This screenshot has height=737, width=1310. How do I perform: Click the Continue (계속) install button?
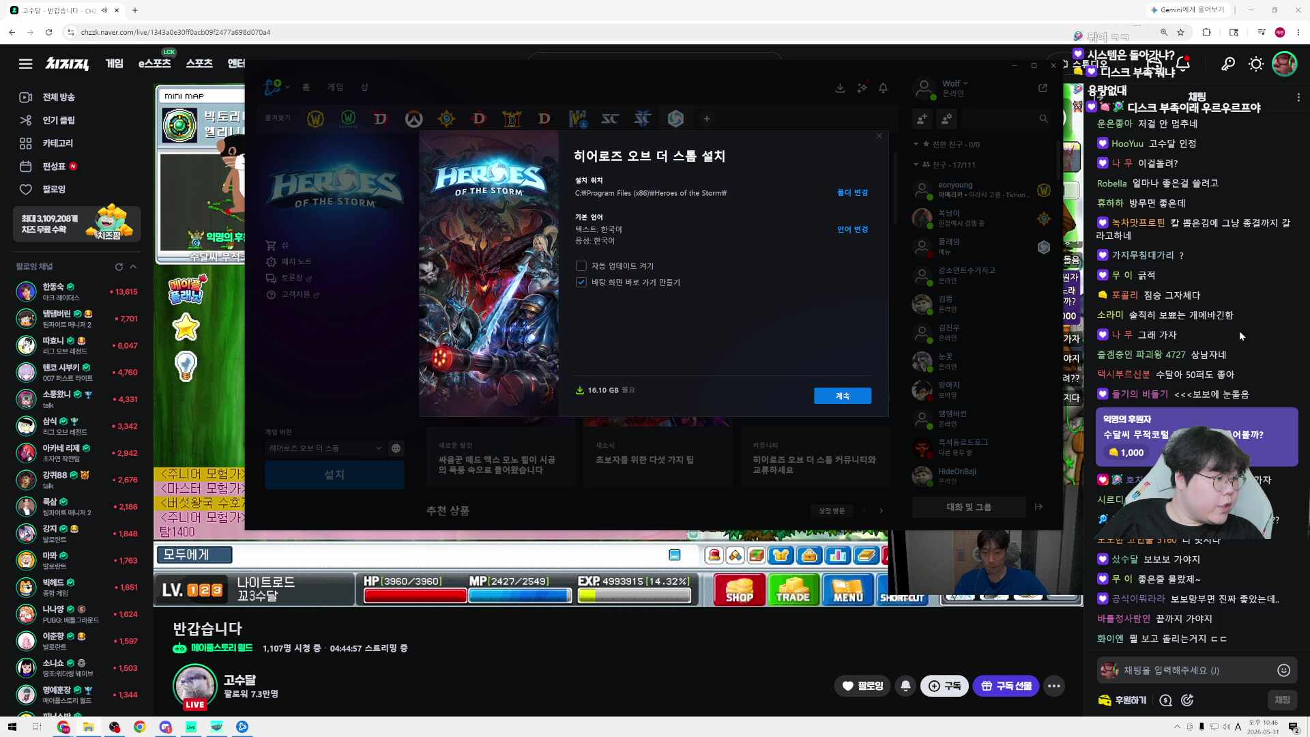[842, 396]
